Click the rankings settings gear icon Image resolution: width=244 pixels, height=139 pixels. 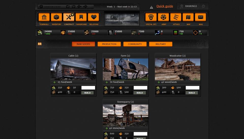click(x=203, y=6)
